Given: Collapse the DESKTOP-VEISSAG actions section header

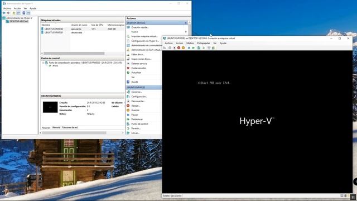Looking at the screenshot, I should (186, 23).
